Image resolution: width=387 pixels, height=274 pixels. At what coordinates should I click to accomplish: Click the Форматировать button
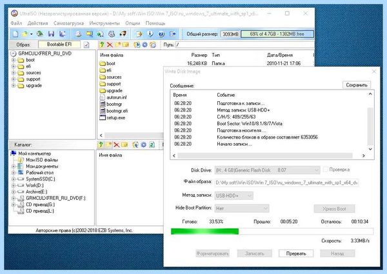tap(212, 253)
